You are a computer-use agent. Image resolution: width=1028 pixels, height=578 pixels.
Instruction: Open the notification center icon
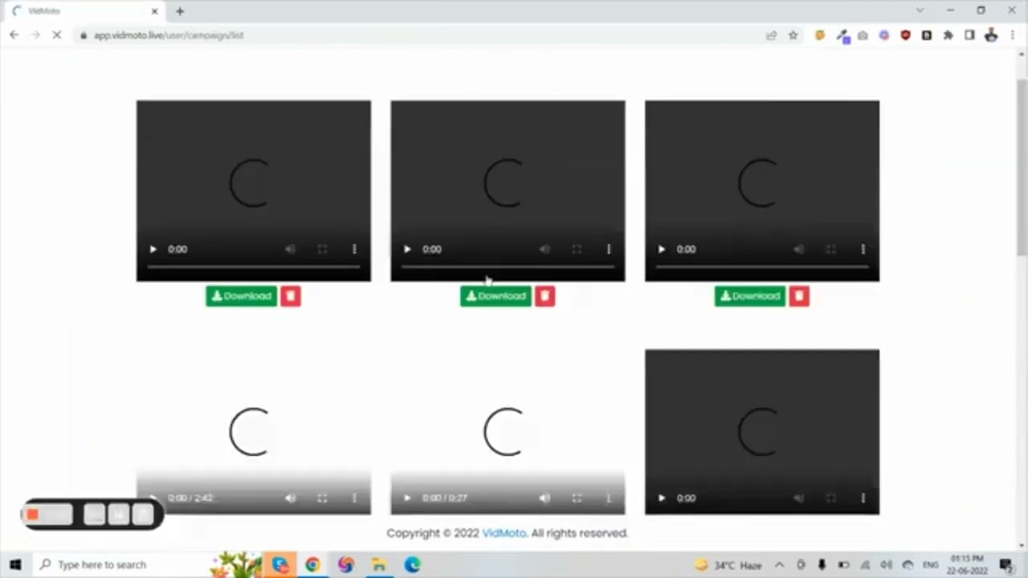(x=1006, y=564)
